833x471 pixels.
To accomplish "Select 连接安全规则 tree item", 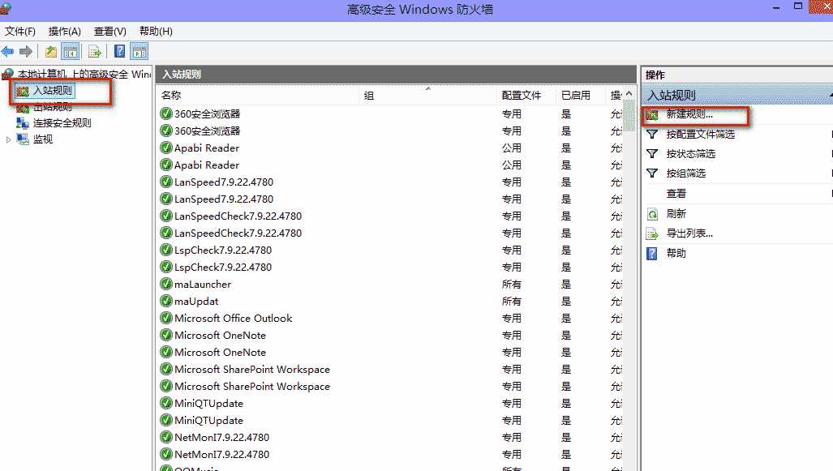I will [62, 123].
